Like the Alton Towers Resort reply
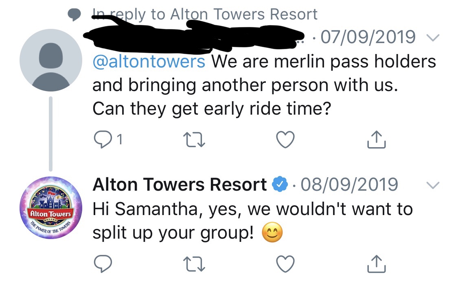 pos(285,264)
